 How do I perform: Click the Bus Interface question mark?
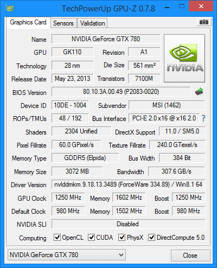(203, 118)
